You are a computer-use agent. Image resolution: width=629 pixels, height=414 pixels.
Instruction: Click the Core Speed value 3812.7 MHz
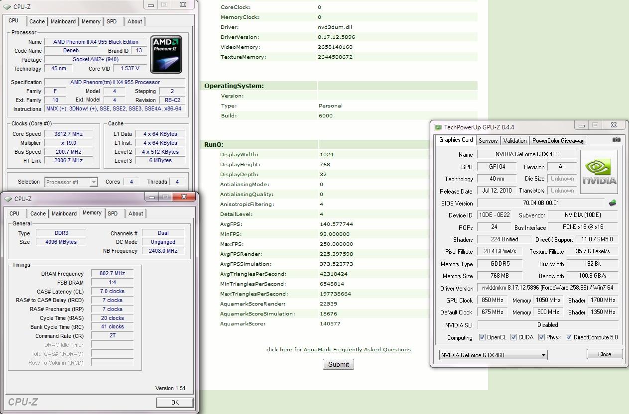[x=69, y=134]
